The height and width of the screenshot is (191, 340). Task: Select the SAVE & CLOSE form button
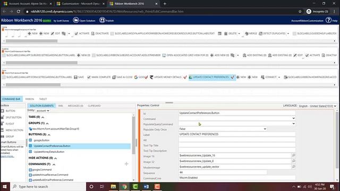pyautogui.click(x=123, y=77)
